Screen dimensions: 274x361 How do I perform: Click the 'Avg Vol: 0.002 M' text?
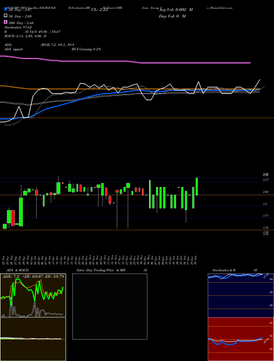coord(176,10)
